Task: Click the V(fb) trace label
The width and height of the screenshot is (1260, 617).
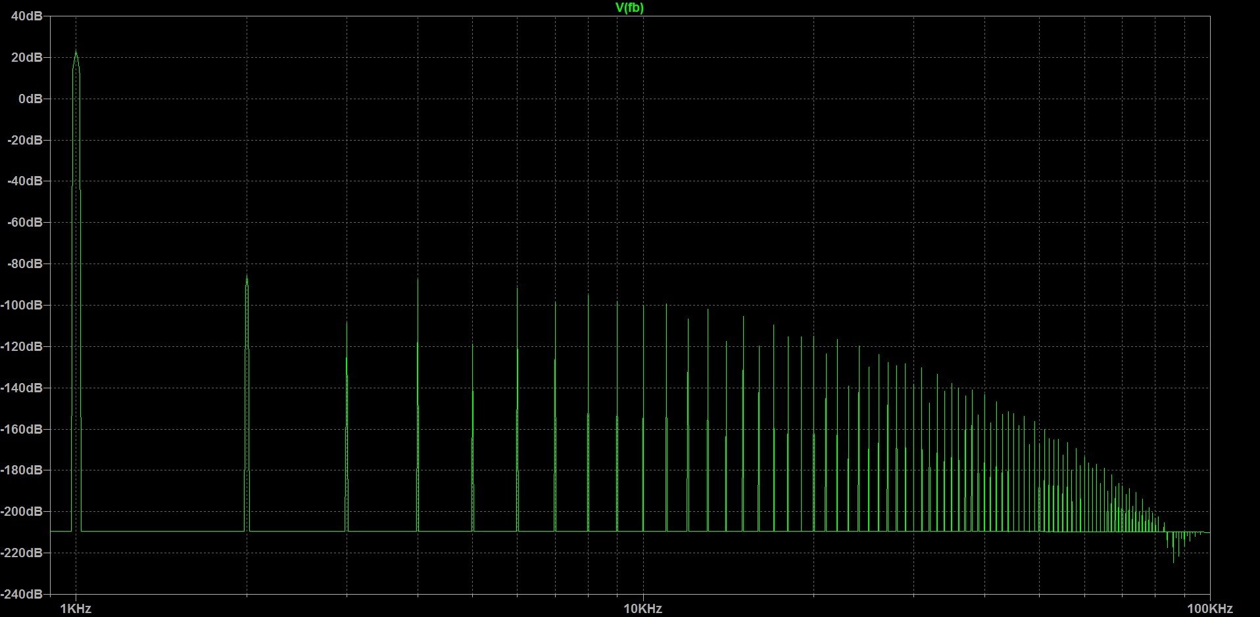Action: [629, 8]
